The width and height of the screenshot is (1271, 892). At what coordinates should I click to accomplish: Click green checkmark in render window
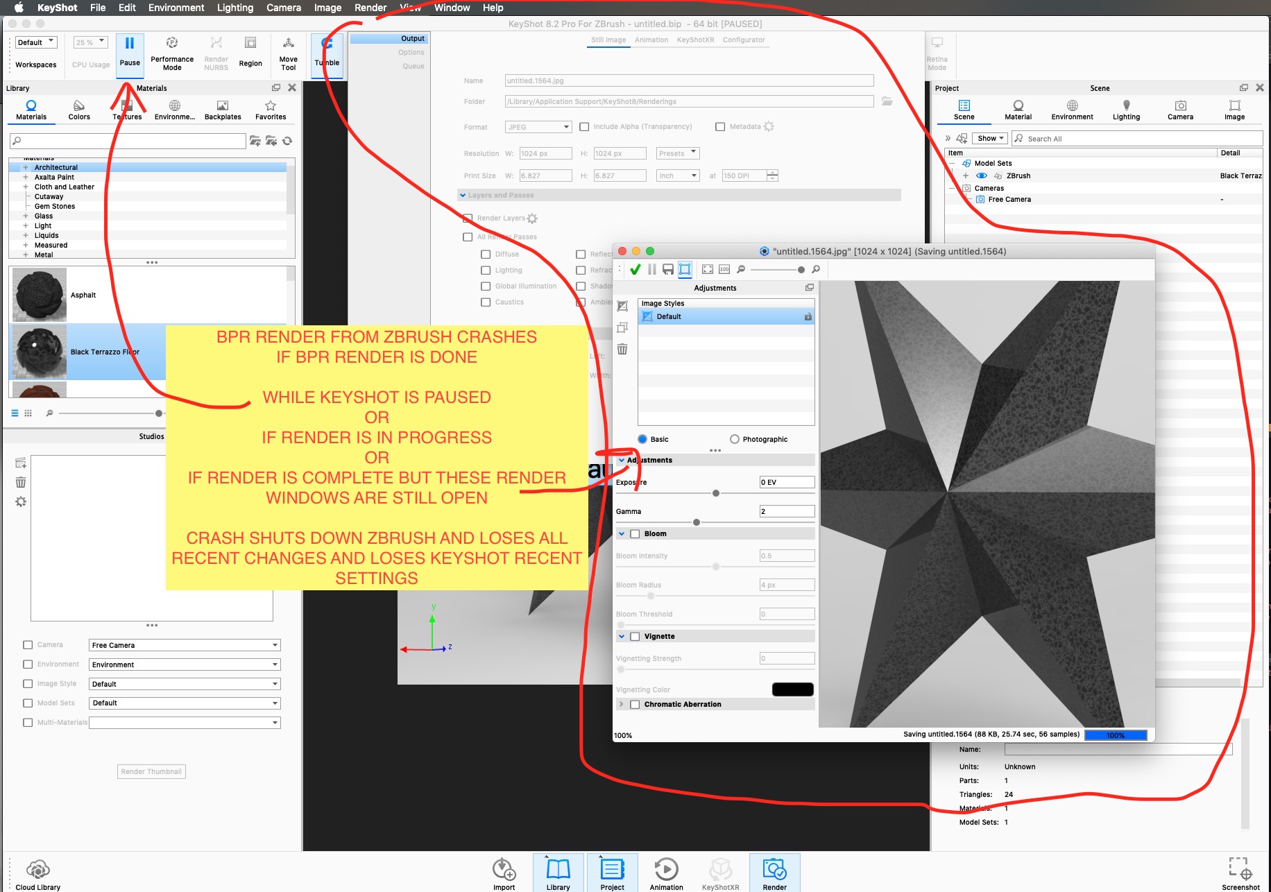(635, 269)
